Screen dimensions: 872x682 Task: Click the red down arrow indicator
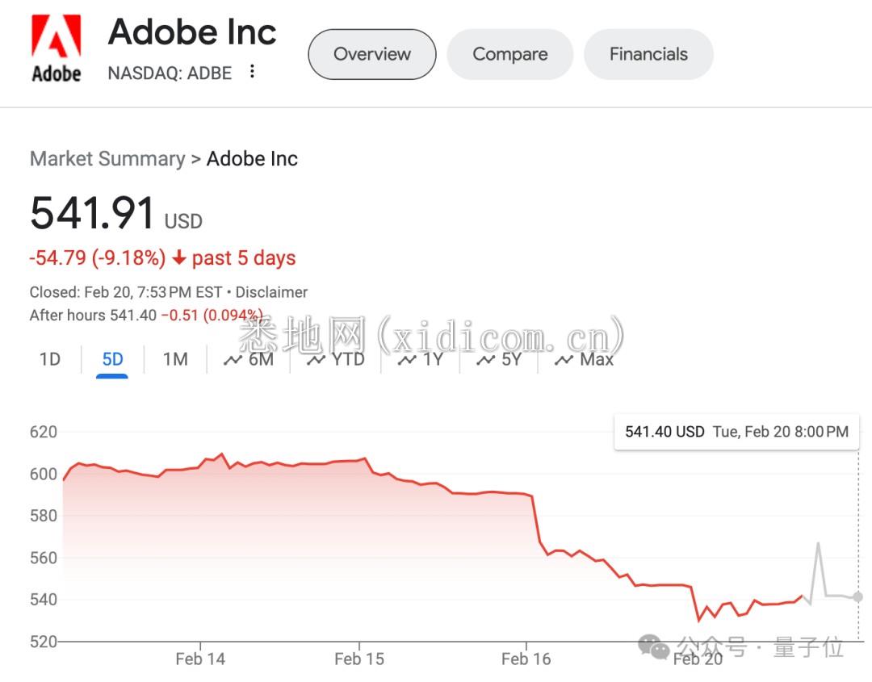point(178,258)
